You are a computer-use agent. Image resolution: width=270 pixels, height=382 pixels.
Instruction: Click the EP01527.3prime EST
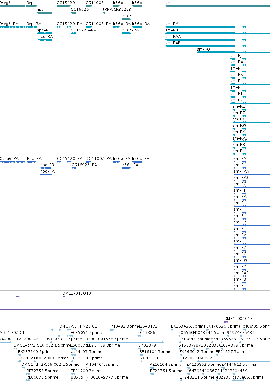pyautogui.click(x=217, y=355)
